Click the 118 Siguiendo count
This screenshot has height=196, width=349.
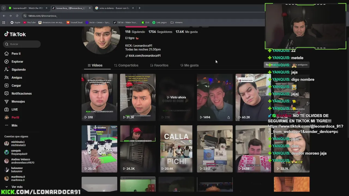(x=135, y=32)
